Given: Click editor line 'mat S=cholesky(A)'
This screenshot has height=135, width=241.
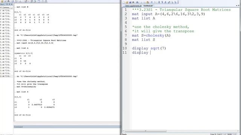Looking at the screenshot, I should click(151, 35).
